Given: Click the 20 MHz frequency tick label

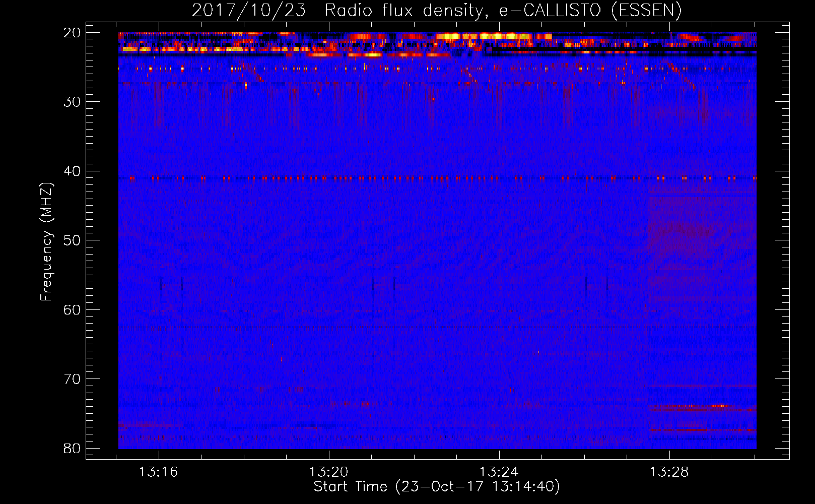Looking at the screenshot, I should pos(73,33).
